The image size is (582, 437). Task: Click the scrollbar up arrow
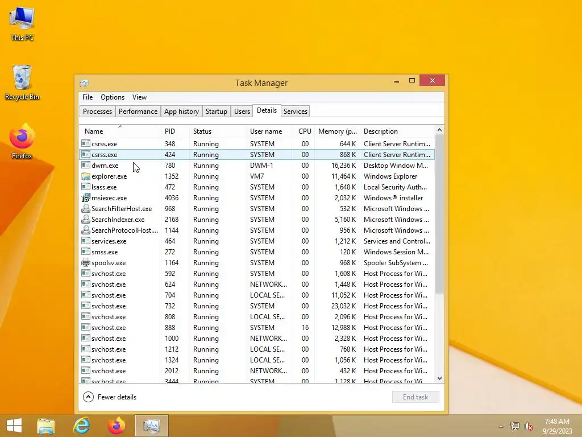(x=439, y=130)
